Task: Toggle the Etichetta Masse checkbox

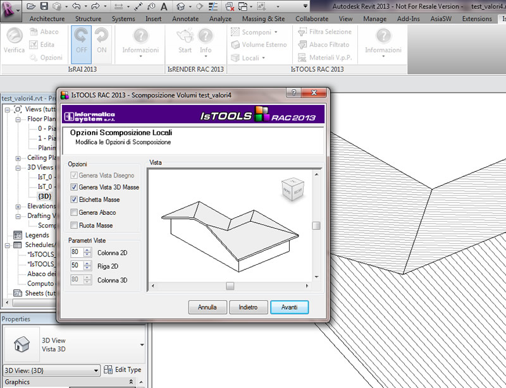Action: pyautogui.click(x=75, y=200)
